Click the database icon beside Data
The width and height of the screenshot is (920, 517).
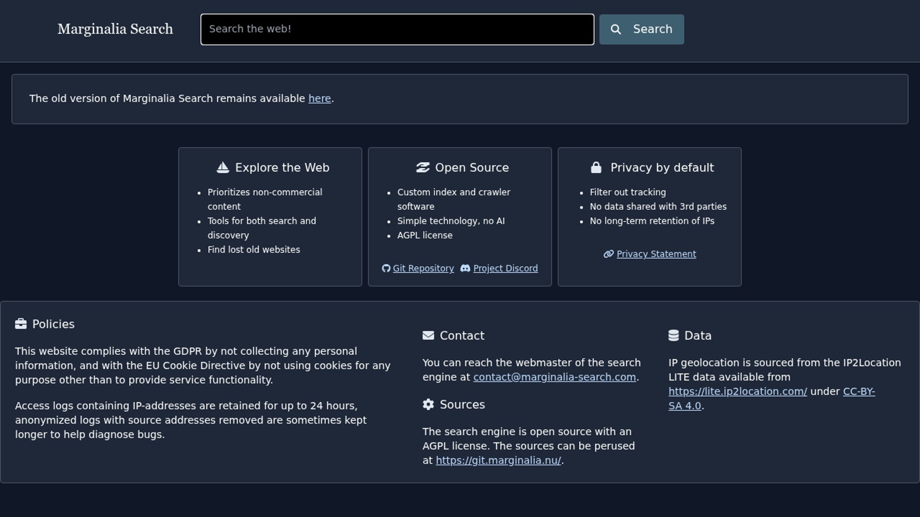tap(673, 336)
